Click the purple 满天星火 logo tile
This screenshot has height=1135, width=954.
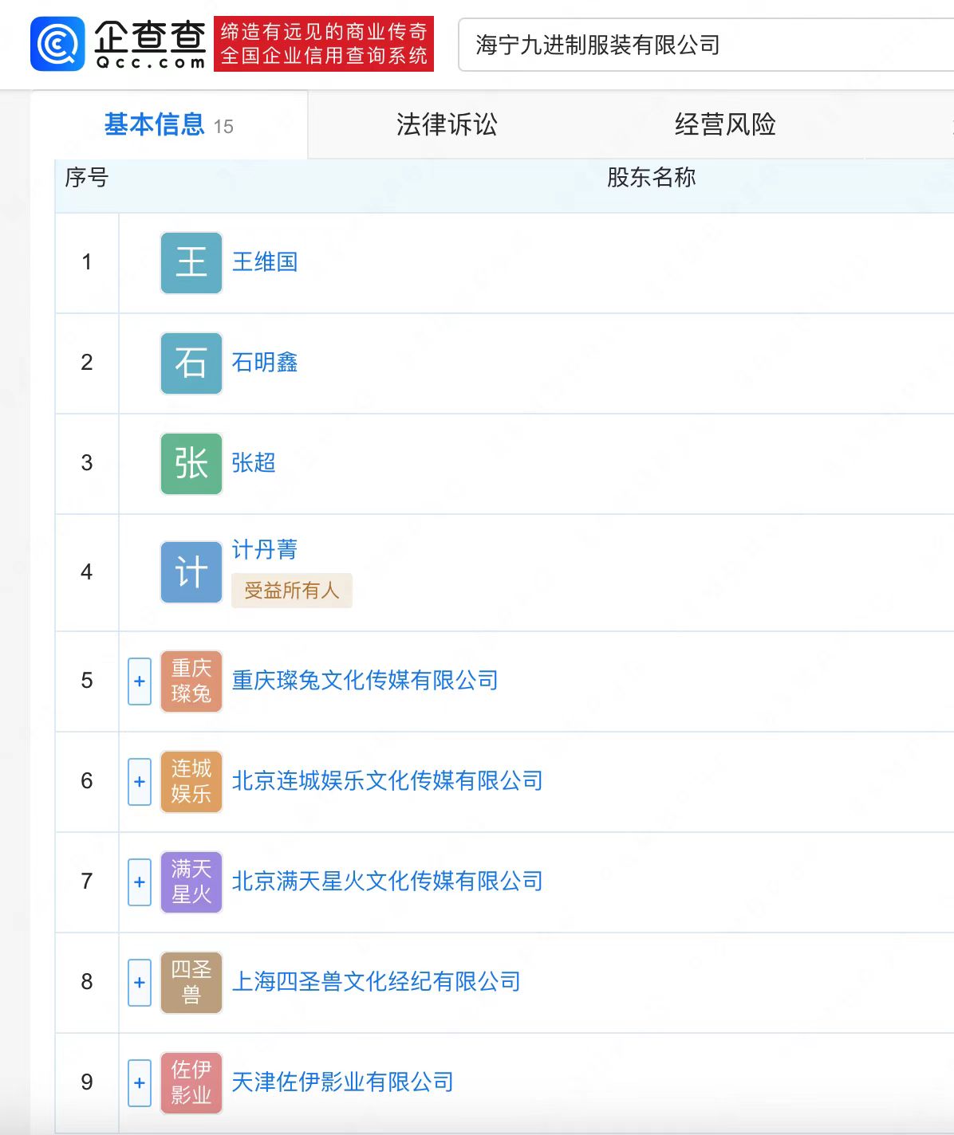(x=191, y=882)
